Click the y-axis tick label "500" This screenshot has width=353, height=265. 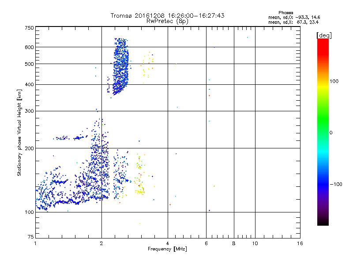click(x=29, y=64)
